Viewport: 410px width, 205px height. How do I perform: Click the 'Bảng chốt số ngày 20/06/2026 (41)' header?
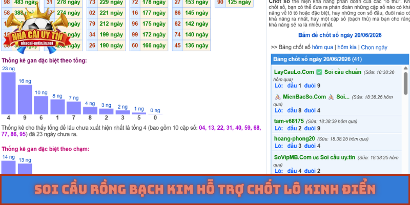tap(340, 59)
